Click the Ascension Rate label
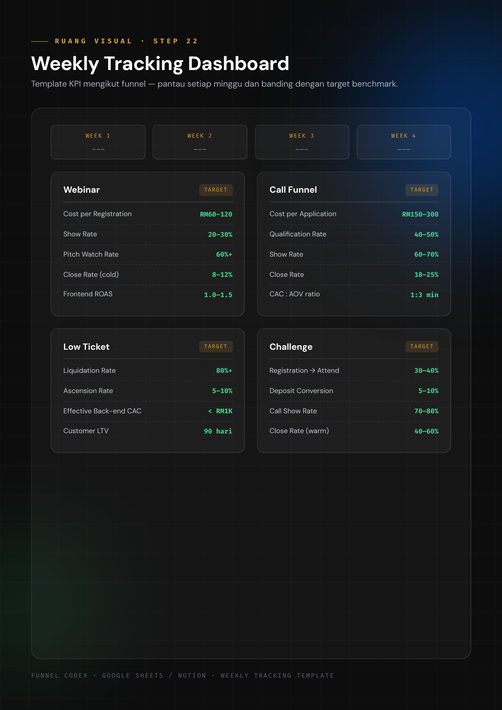 pos(88,391)
